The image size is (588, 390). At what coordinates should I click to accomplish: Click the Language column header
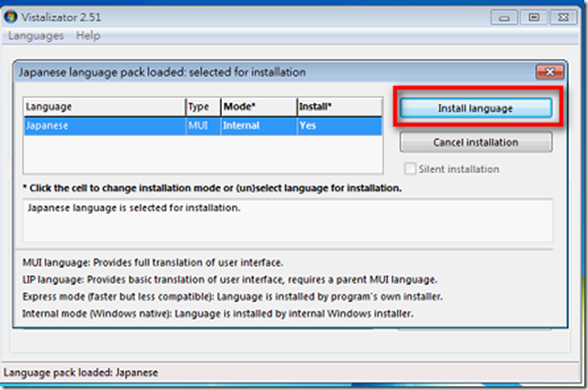[105, 107]
